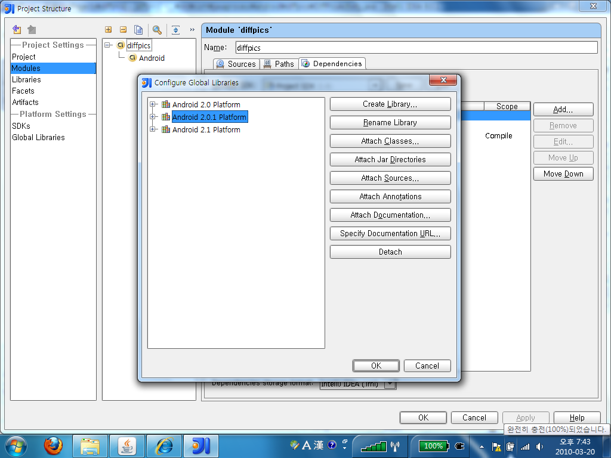Select Libraries in Project Settings
Image resolution: width=611 pixels, height=458 pixels.
[26, 79]
